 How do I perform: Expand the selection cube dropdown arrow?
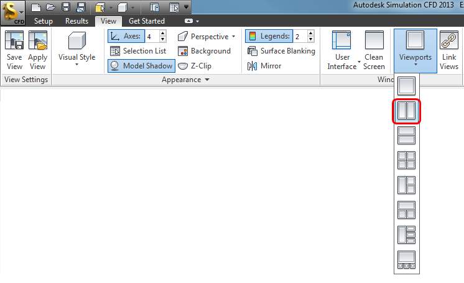click(x=111, y=7)
